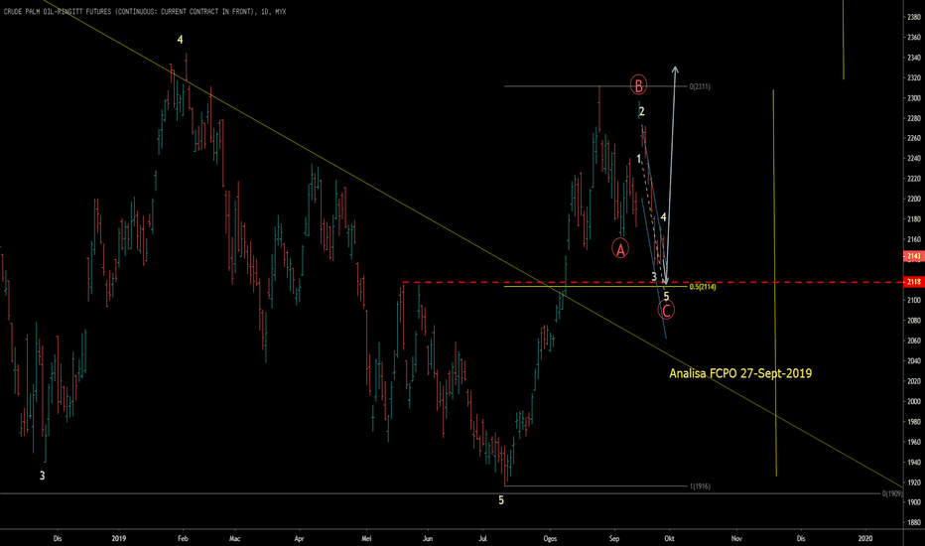
Task: Click the 0.5(2114) Fibonacci level label
Action: (702, 287)
